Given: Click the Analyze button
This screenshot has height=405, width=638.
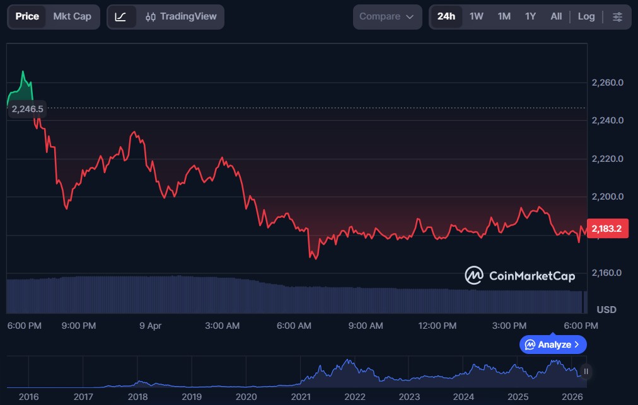Looking at the screenshot, I should click(553, 345).
